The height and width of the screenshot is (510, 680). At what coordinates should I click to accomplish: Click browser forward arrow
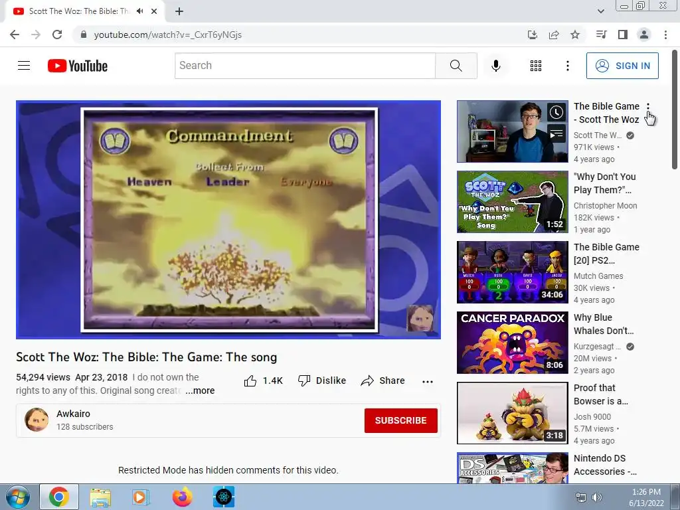pos(36,35)
